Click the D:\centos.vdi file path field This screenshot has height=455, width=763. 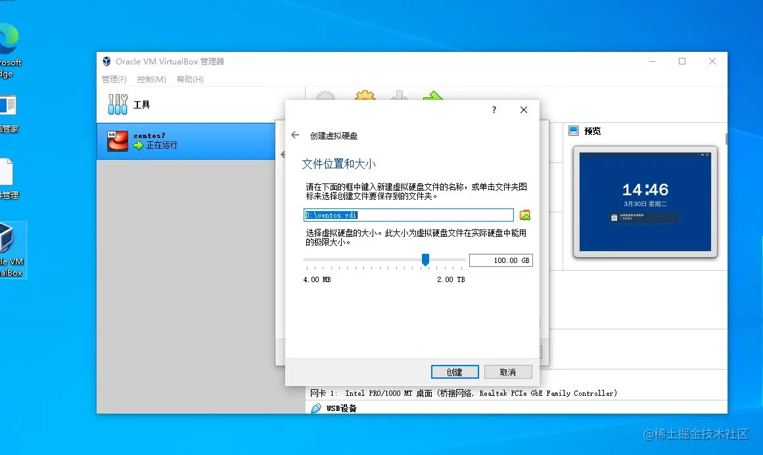point(408,215)
